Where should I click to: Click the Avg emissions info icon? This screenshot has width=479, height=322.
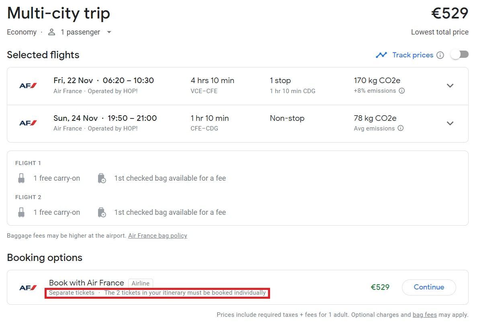click(400, 128)
